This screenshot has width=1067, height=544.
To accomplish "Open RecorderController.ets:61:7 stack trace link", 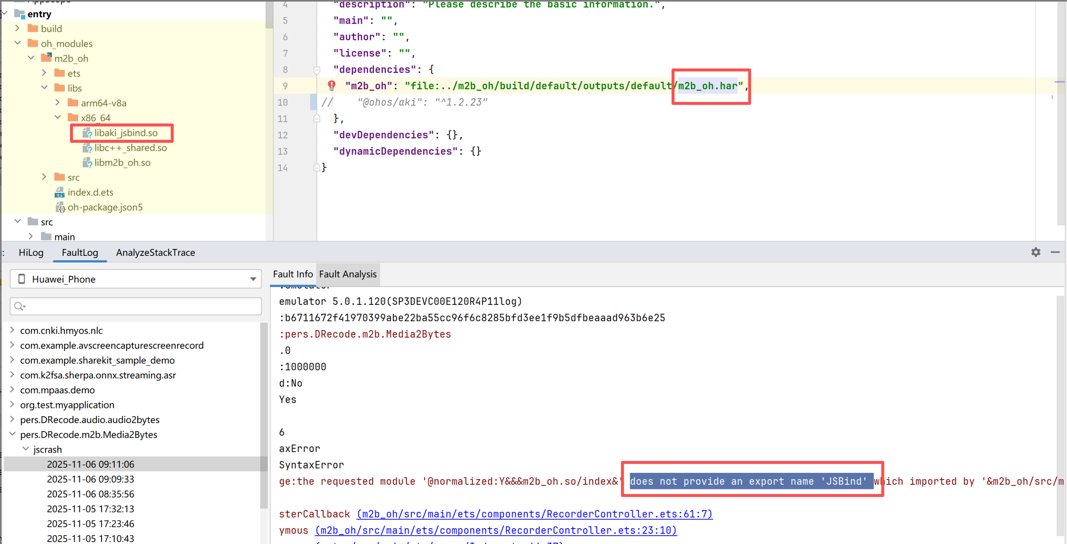I will (x=534, y=514).
